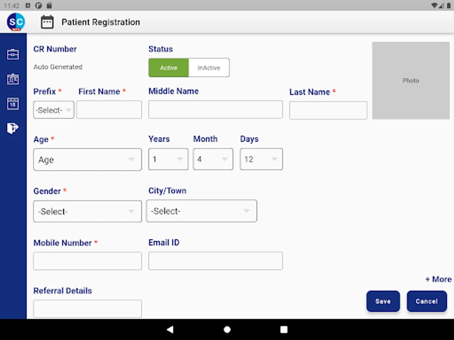Focus the Mobile Number field

(x=87, y=261)
